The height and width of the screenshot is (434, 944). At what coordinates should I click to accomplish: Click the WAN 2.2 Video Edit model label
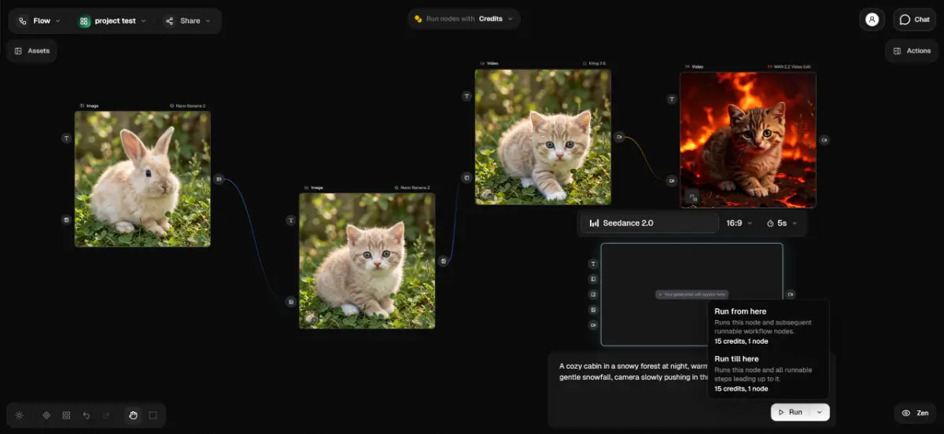[790, 67]
